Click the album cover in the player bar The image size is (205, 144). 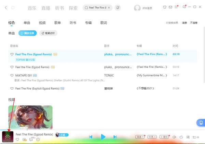(x=8, y=137)
